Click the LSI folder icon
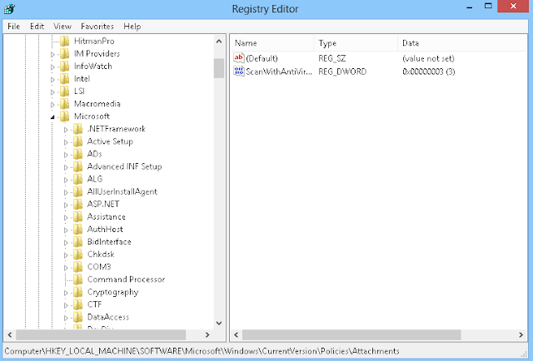Image resolution: width=533 pixels, height=361 pixels. tap(65, 91)
